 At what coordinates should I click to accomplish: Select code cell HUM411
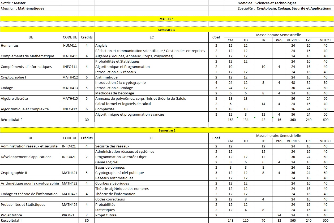pos(70,45)
